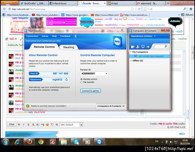195x152 pixels.
Task: Click the undo-style refresh icon in chat toolbar
Action: [52, 124]
